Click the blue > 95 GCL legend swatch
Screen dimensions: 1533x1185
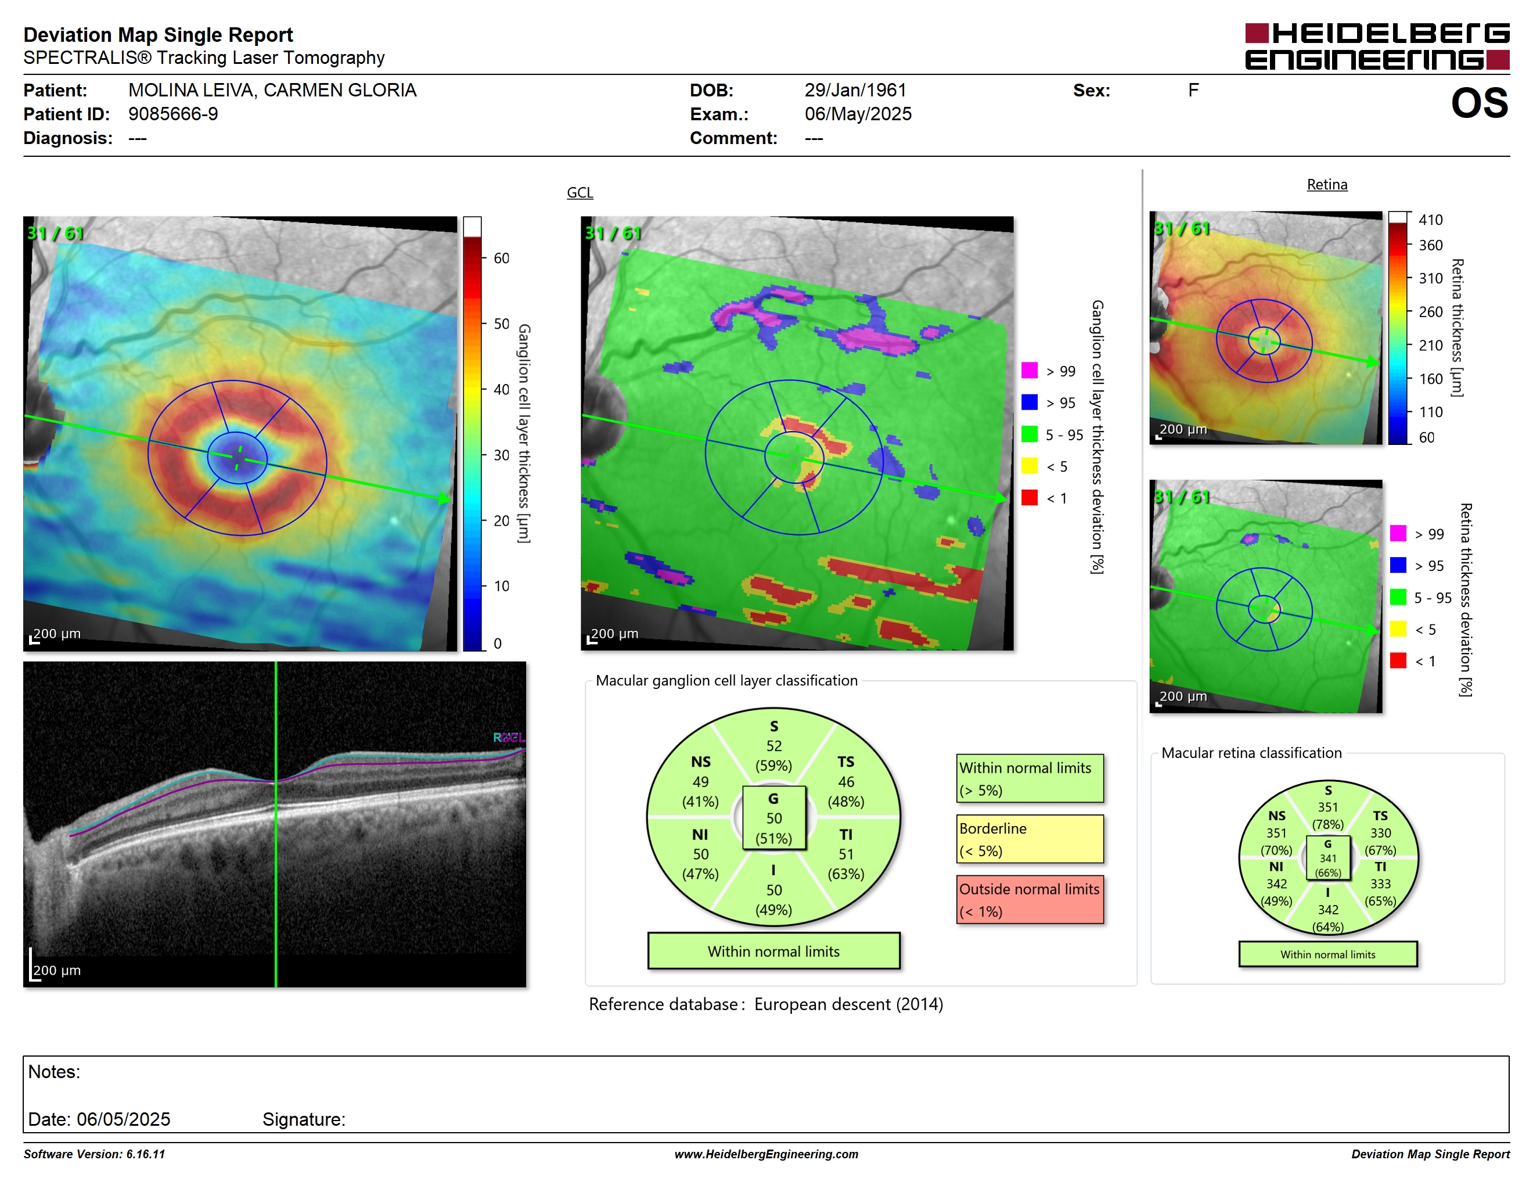pyautogui.click(x=1029, y=401)
